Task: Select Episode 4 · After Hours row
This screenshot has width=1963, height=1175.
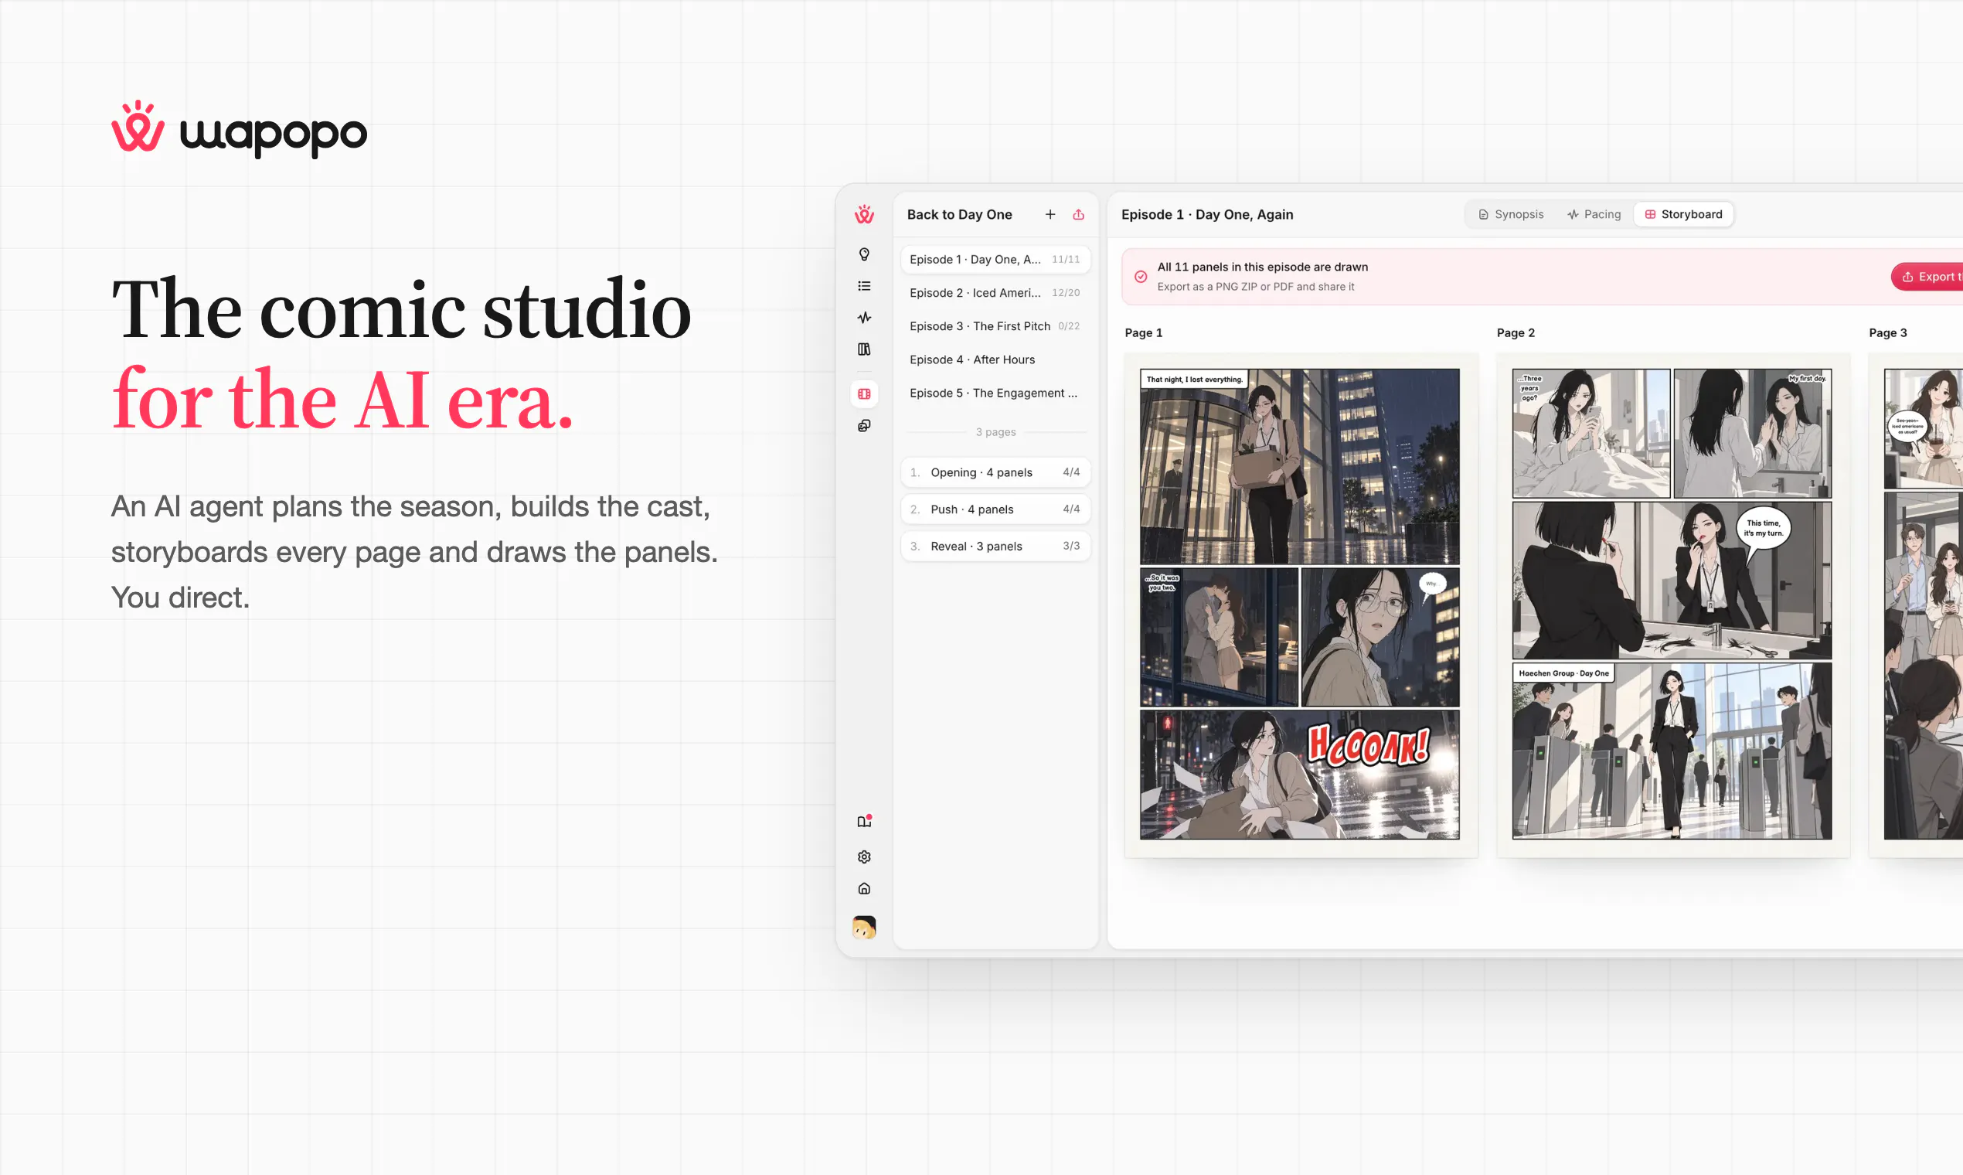Action: 995,359
